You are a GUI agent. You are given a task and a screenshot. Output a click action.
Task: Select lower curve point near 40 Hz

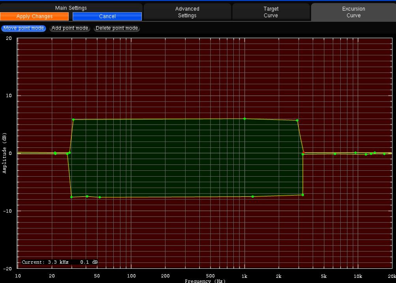(87, 196)
